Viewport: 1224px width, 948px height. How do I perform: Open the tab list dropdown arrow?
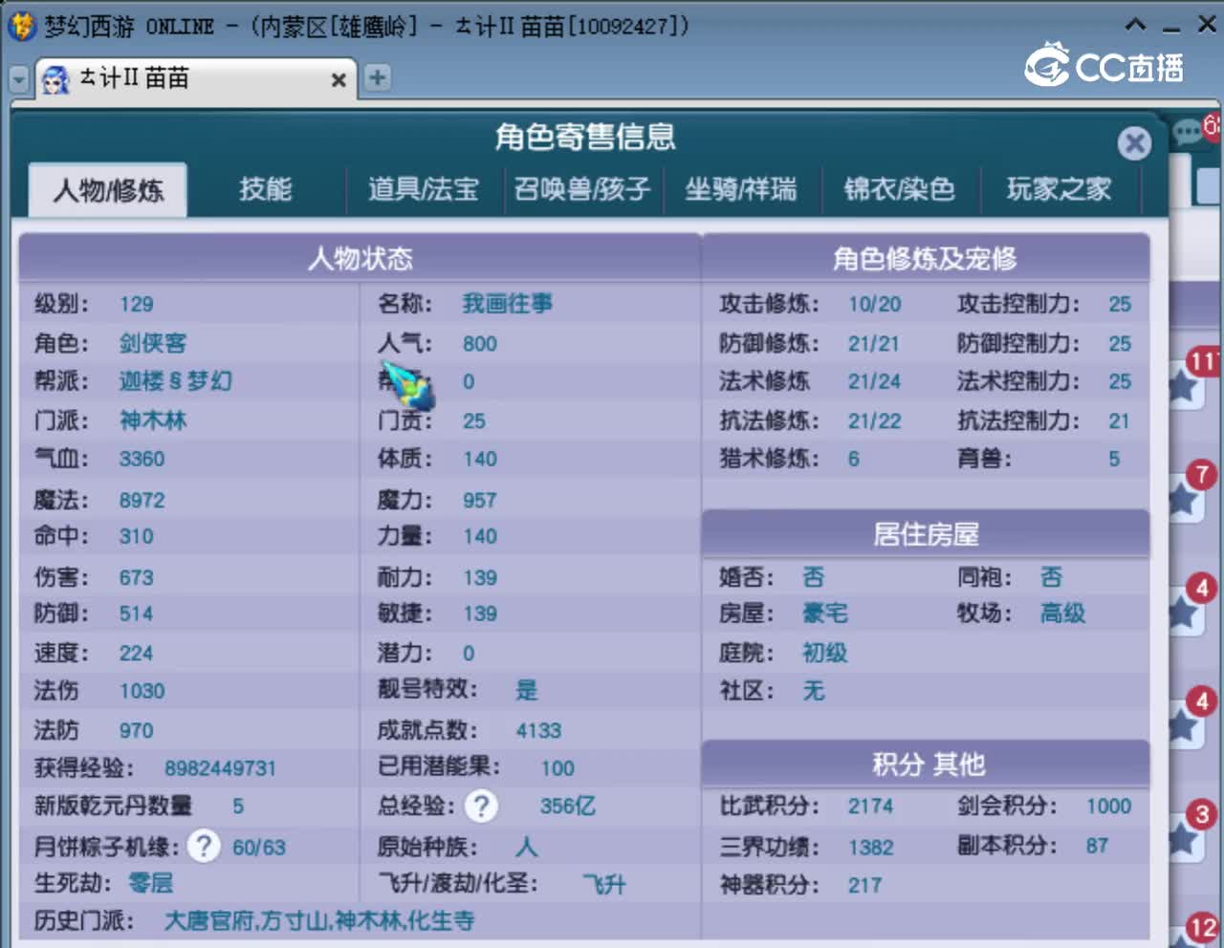coord(18,79)
